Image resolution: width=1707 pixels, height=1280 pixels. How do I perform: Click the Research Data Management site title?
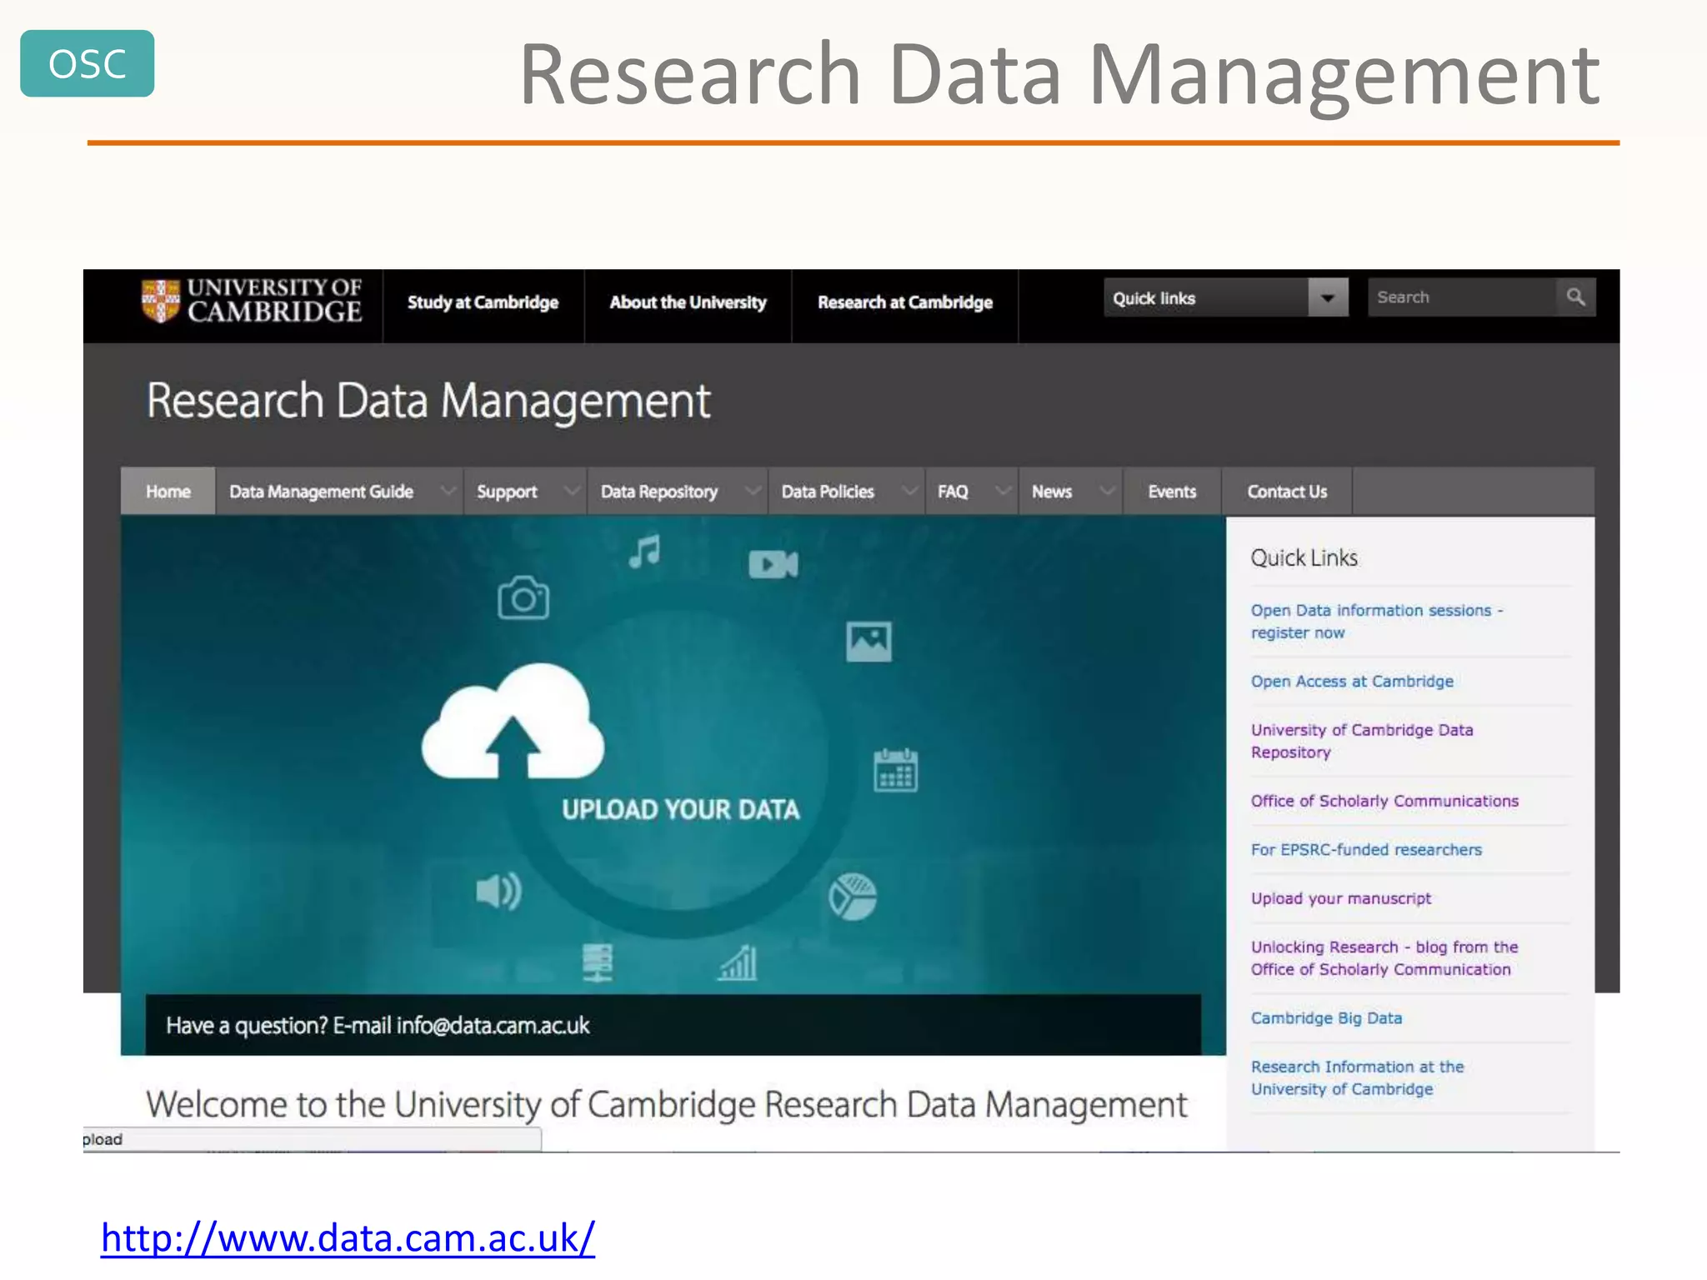pyautogui.click(x=428, y=401)
